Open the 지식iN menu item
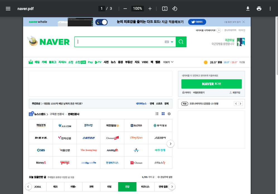 coord(62,62)
